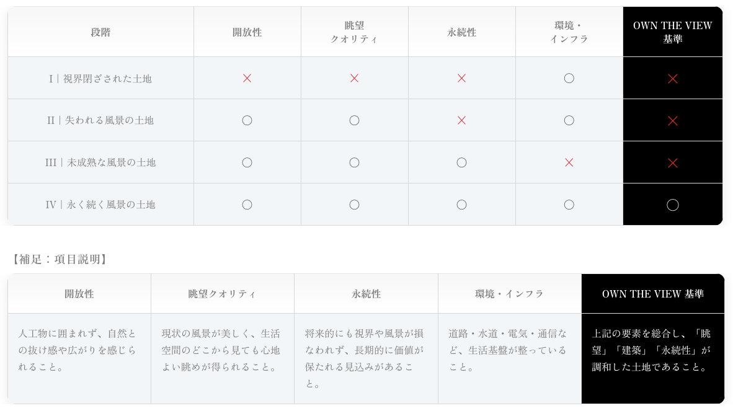
Task: Click the red cross for Stage I OWN THE VIEW
Action: click(x=672, y=79)
